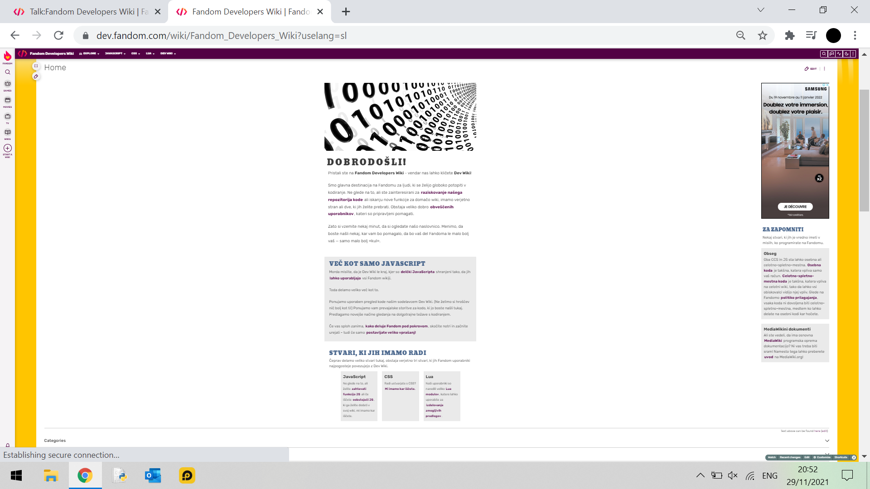Open the Dev Wiki menu item
870x489 pixels.
tap(168, 53)
